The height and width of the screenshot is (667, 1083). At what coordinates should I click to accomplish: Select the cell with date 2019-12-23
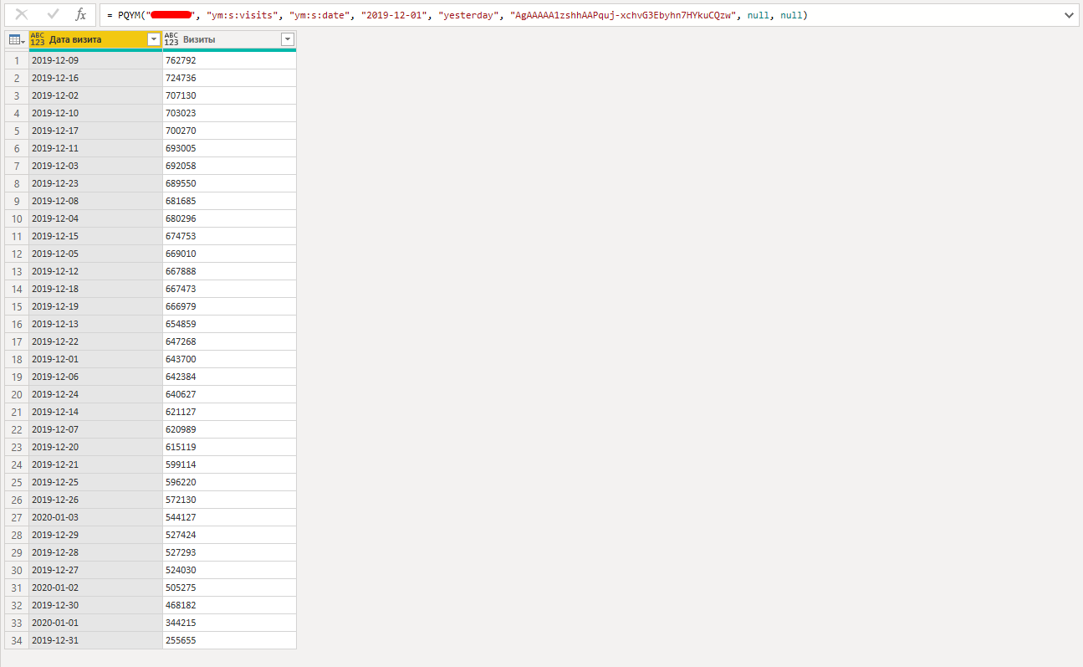tap(95, 183)
